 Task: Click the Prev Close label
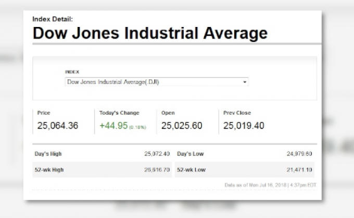click(237, 113)
